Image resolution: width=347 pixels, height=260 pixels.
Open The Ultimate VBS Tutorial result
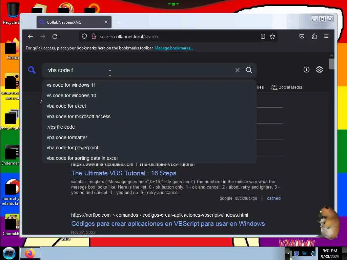(124, 173)
